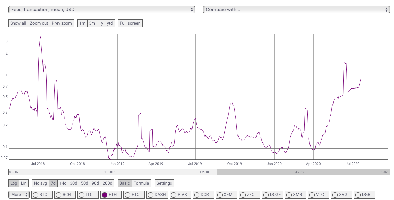Image resolution: width=394 pixels, height=200 pixels.
Task: Select 50d moving average
Action: (84, 183)
